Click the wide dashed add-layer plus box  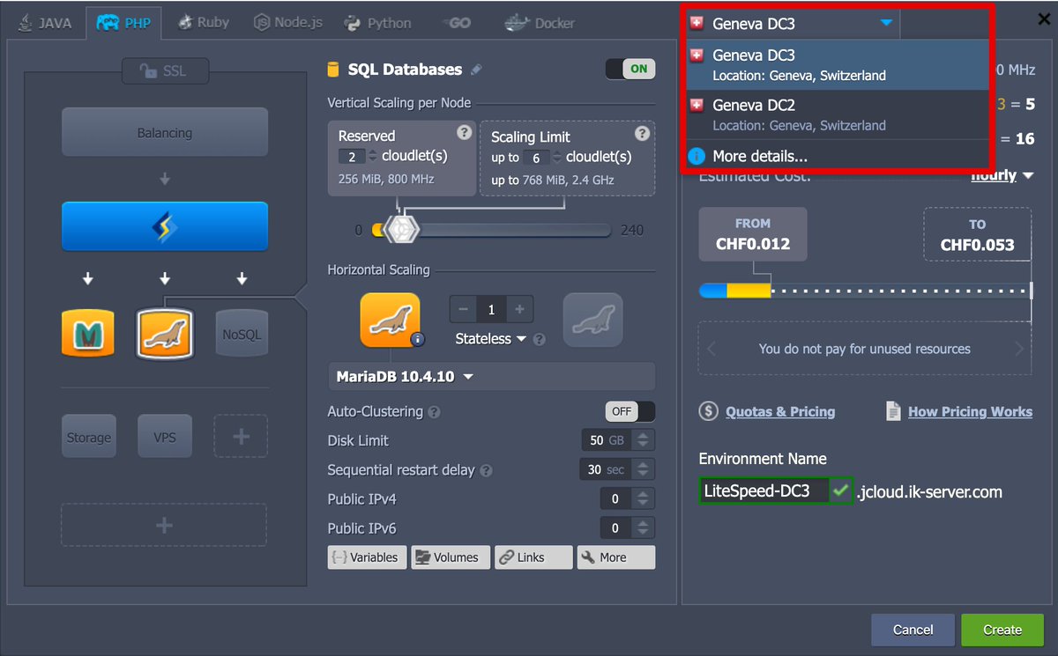tap(164, 525)
